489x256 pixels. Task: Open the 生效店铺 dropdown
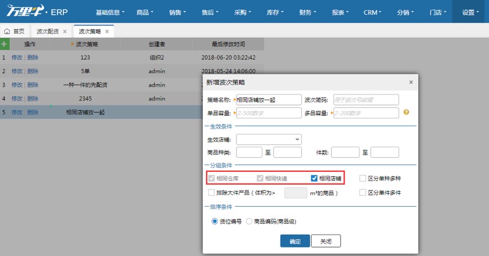click(x=269, y=140)
